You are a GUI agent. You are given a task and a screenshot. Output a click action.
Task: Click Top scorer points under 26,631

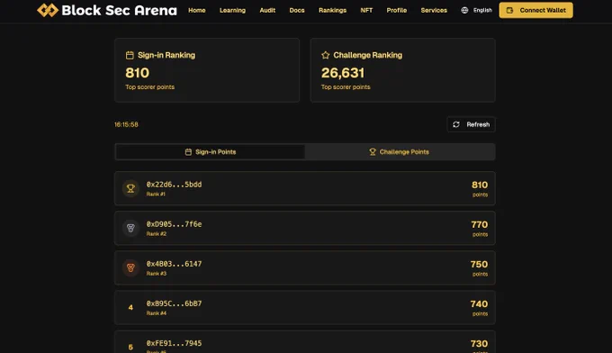[x=346, y=87]
